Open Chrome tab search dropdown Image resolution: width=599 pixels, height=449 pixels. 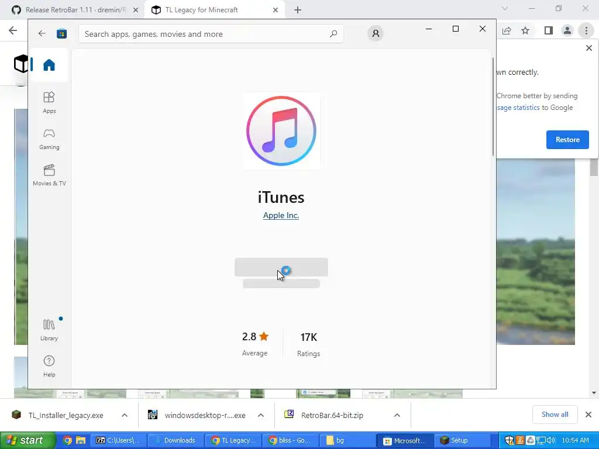point(505,8)
